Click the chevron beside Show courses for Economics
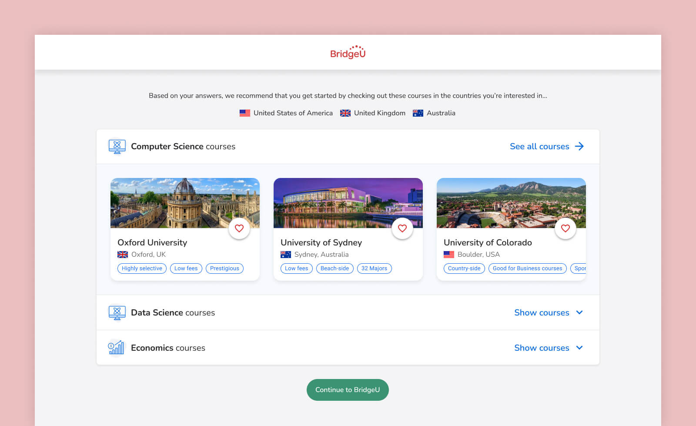Screen dimensions: 696x426 click(x=579, y=348)
